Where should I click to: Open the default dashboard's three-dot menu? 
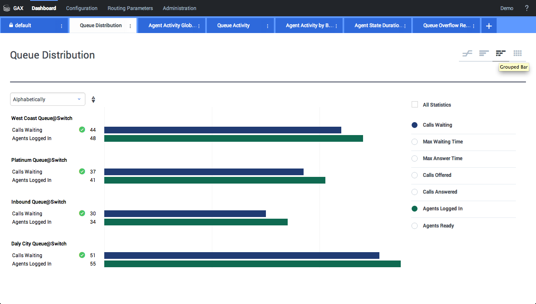click(61, 25)
